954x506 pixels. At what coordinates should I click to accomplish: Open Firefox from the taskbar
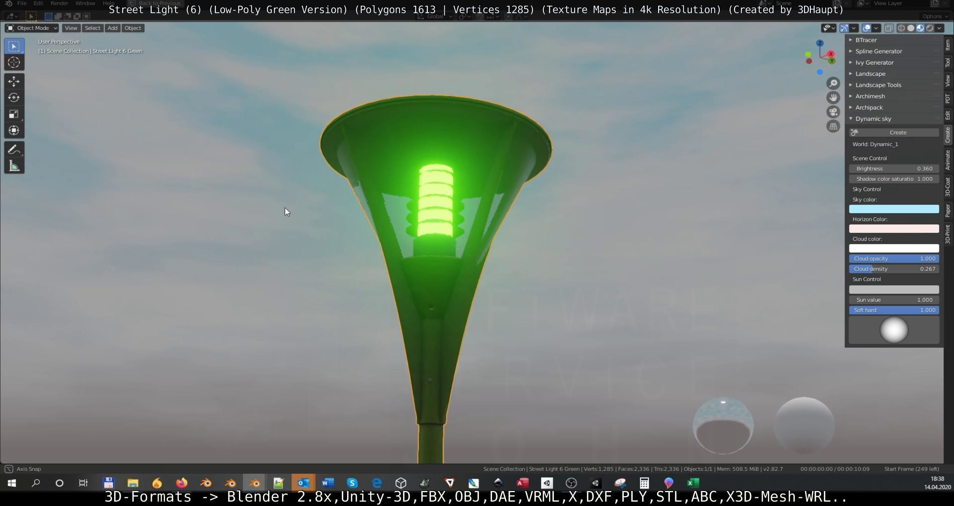181,483
